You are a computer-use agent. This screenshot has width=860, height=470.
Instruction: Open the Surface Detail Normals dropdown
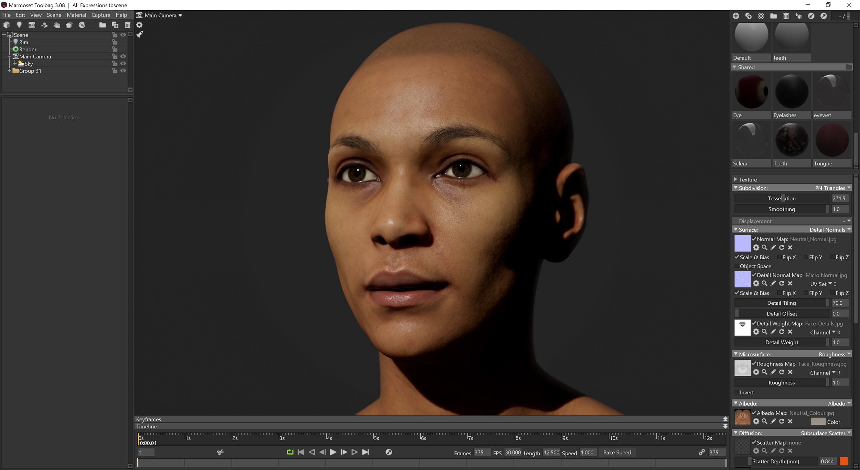click(830, 229)
